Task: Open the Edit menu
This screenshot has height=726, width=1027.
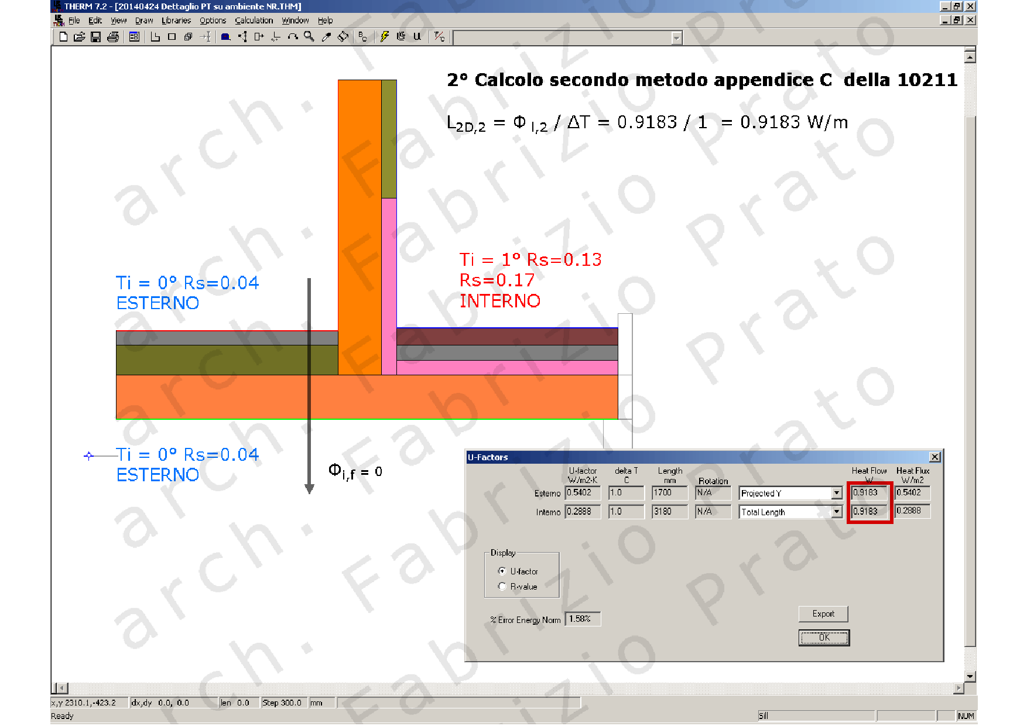Action: pyautogui.click(x=95, y=20)
